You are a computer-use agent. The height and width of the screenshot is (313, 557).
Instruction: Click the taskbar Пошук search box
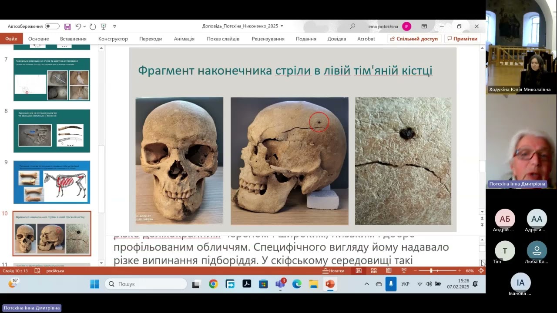146,284
